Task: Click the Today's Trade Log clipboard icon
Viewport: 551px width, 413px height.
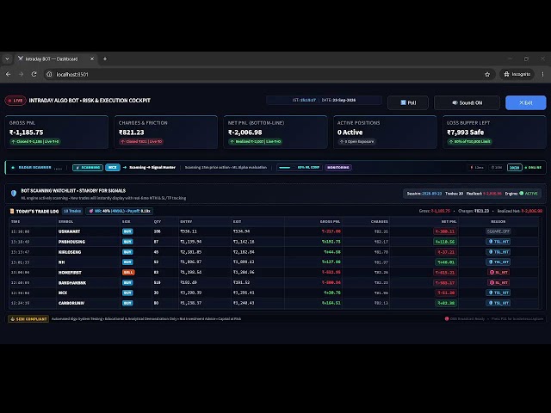Action: [x=12, y=211]
